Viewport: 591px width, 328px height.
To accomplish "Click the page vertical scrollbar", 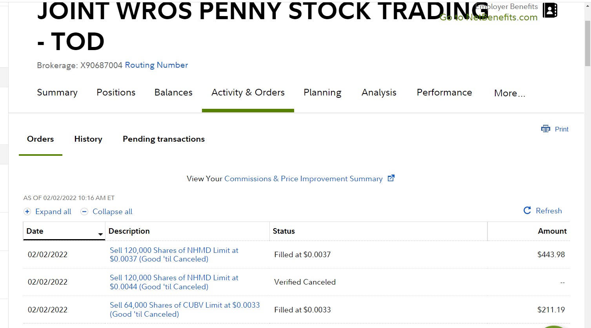I will [587, 43].
